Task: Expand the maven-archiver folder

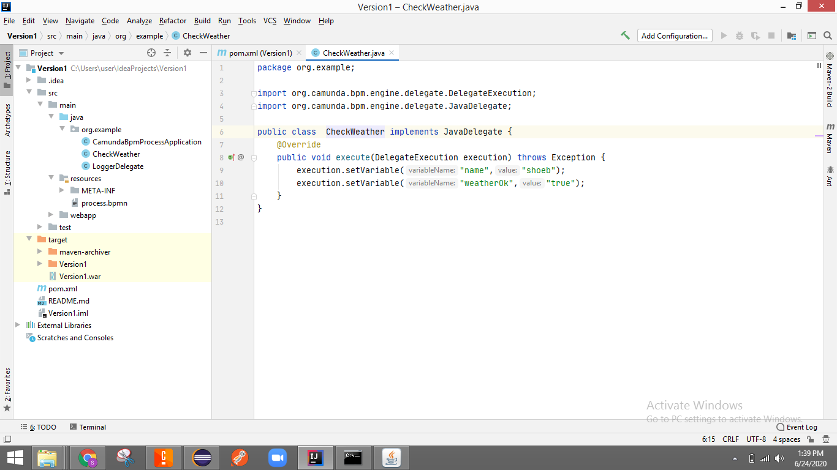Action: (40, 252)
